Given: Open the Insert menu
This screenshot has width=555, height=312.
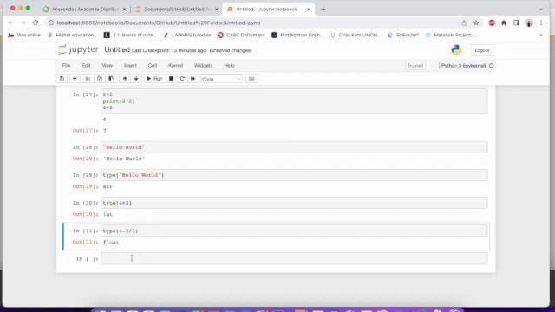Looking at the screenshot, I should pyautogui.click(x=130, y=66).
